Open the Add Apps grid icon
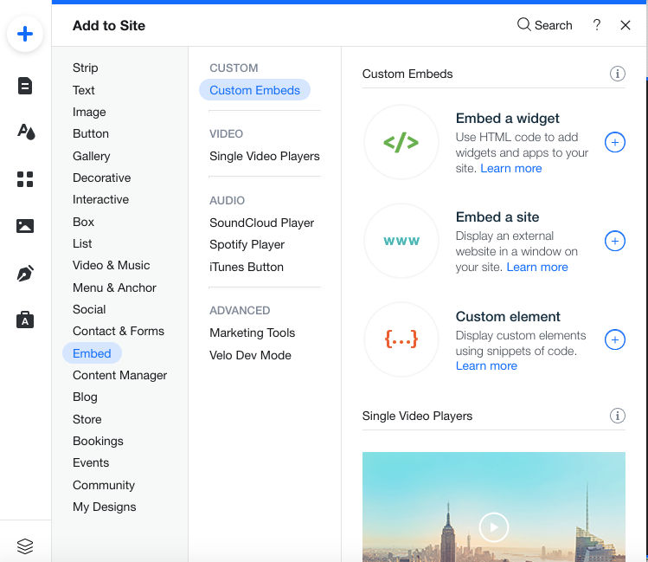The width and height of the screenshot is (648, 562). pyautogui.click(x=25, y=179)
